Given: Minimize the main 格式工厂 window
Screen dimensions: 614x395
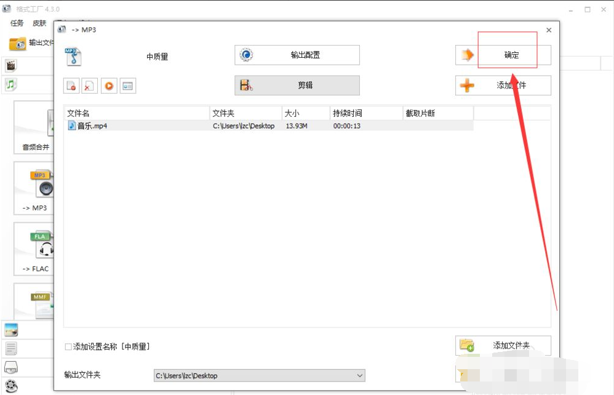Looking at the screenshot, I should point(571,9).
